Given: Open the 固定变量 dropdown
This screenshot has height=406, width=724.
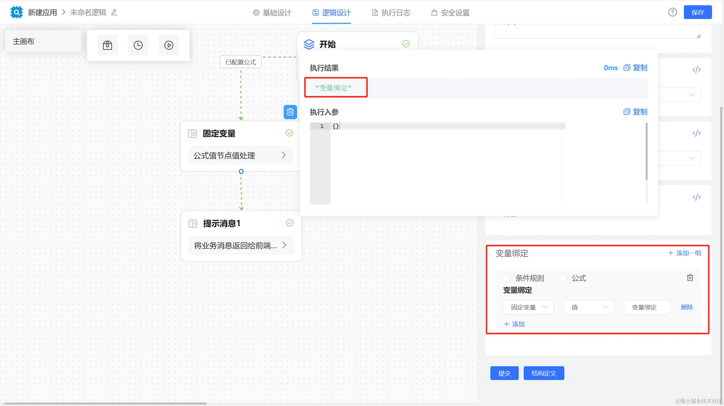Looking at the screenshot, I should (x=528, y=307).
